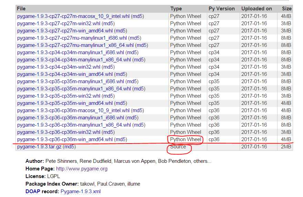Open md5 link for cp35-cp35m-win32 wheel
This screenshot has width=303, height=197.
108,96
